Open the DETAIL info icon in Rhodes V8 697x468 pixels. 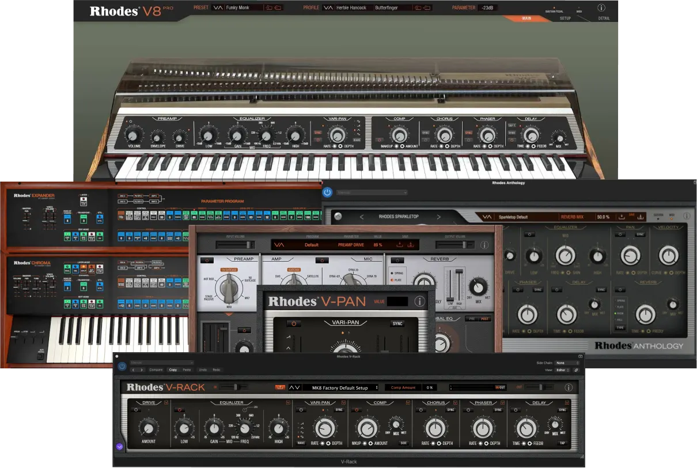click(601, 8)
